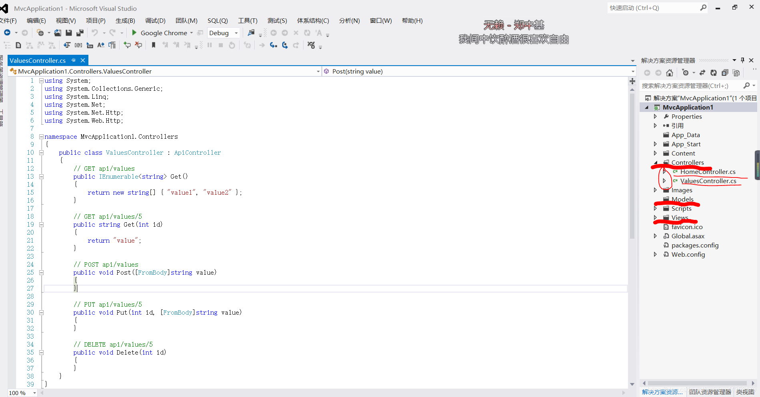Click the Uncomment Selection toolbar icon

[x=138, y=45]
